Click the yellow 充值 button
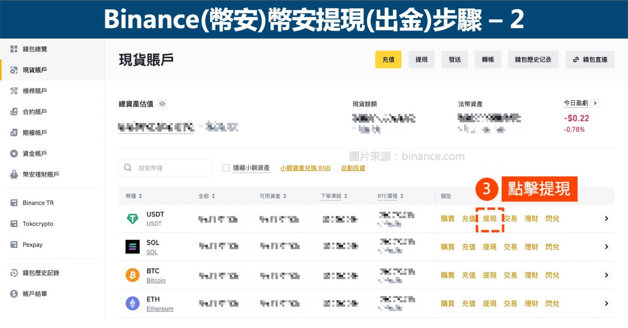628x328 pixels. [388, 59]
